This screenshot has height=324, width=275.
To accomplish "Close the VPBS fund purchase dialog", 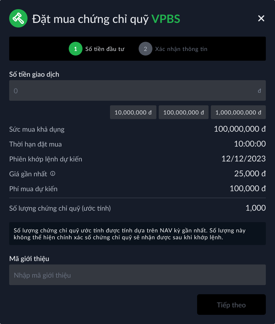I will 261,19.
